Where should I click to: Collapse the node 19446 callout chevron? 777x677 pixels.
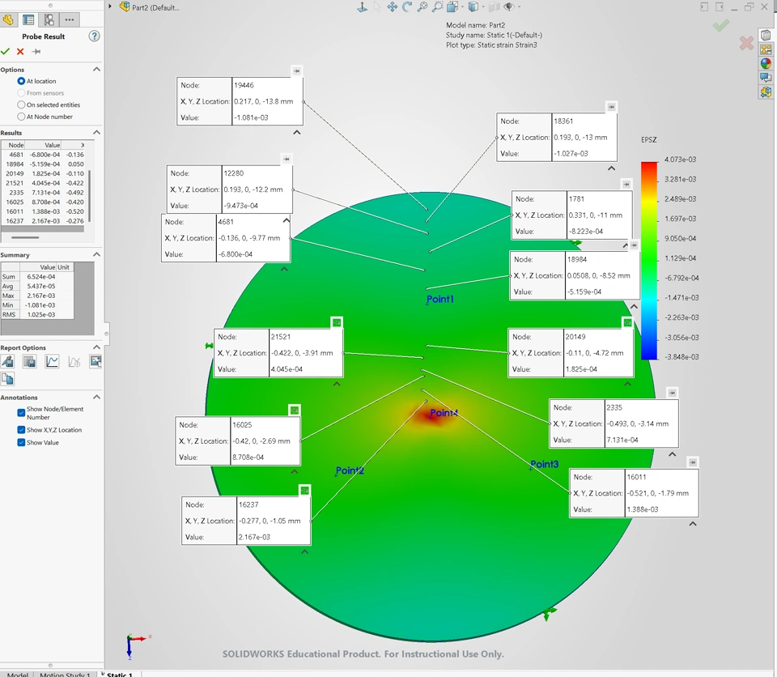297,133
